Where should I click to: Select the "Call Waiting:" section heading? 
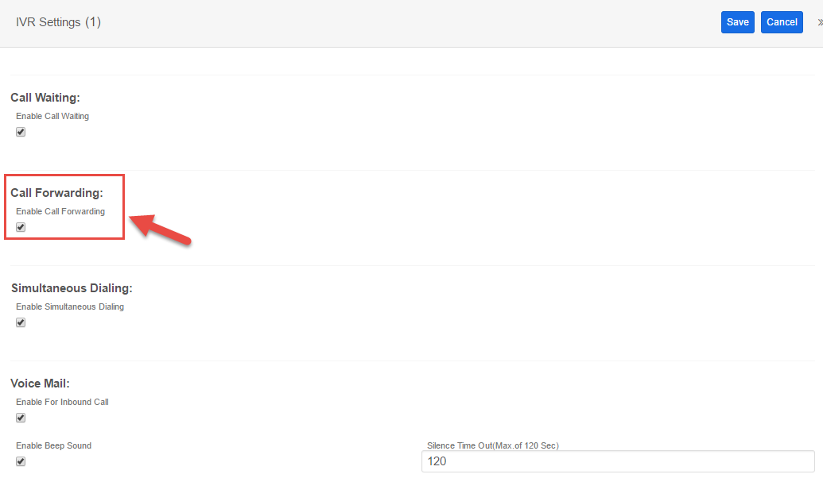pyautogui.click(x=45, y=98)
